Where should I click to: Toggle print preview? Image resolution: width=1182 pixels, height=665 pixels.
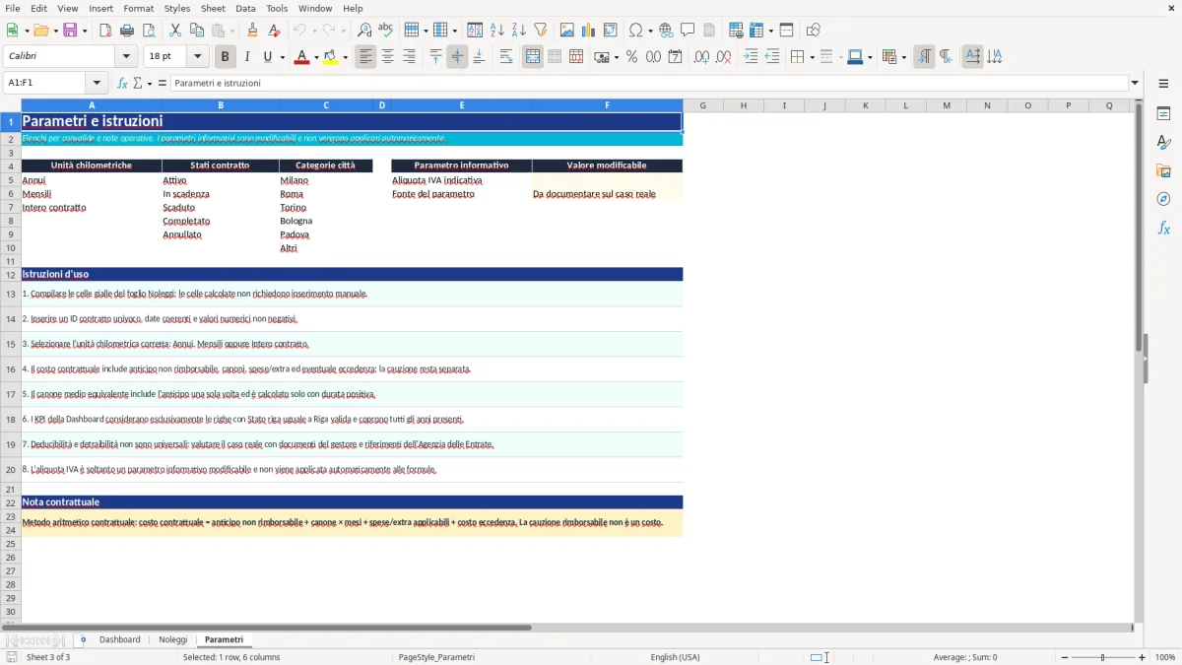(149, 31)
